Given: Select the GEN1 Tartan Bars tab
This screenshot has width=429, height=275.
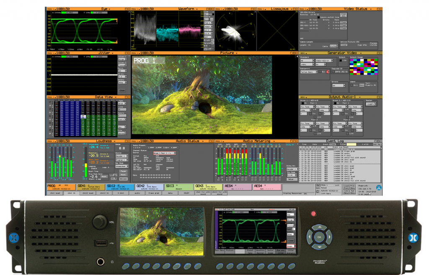Looking at the screenshot, I should (x=90, y=187).
